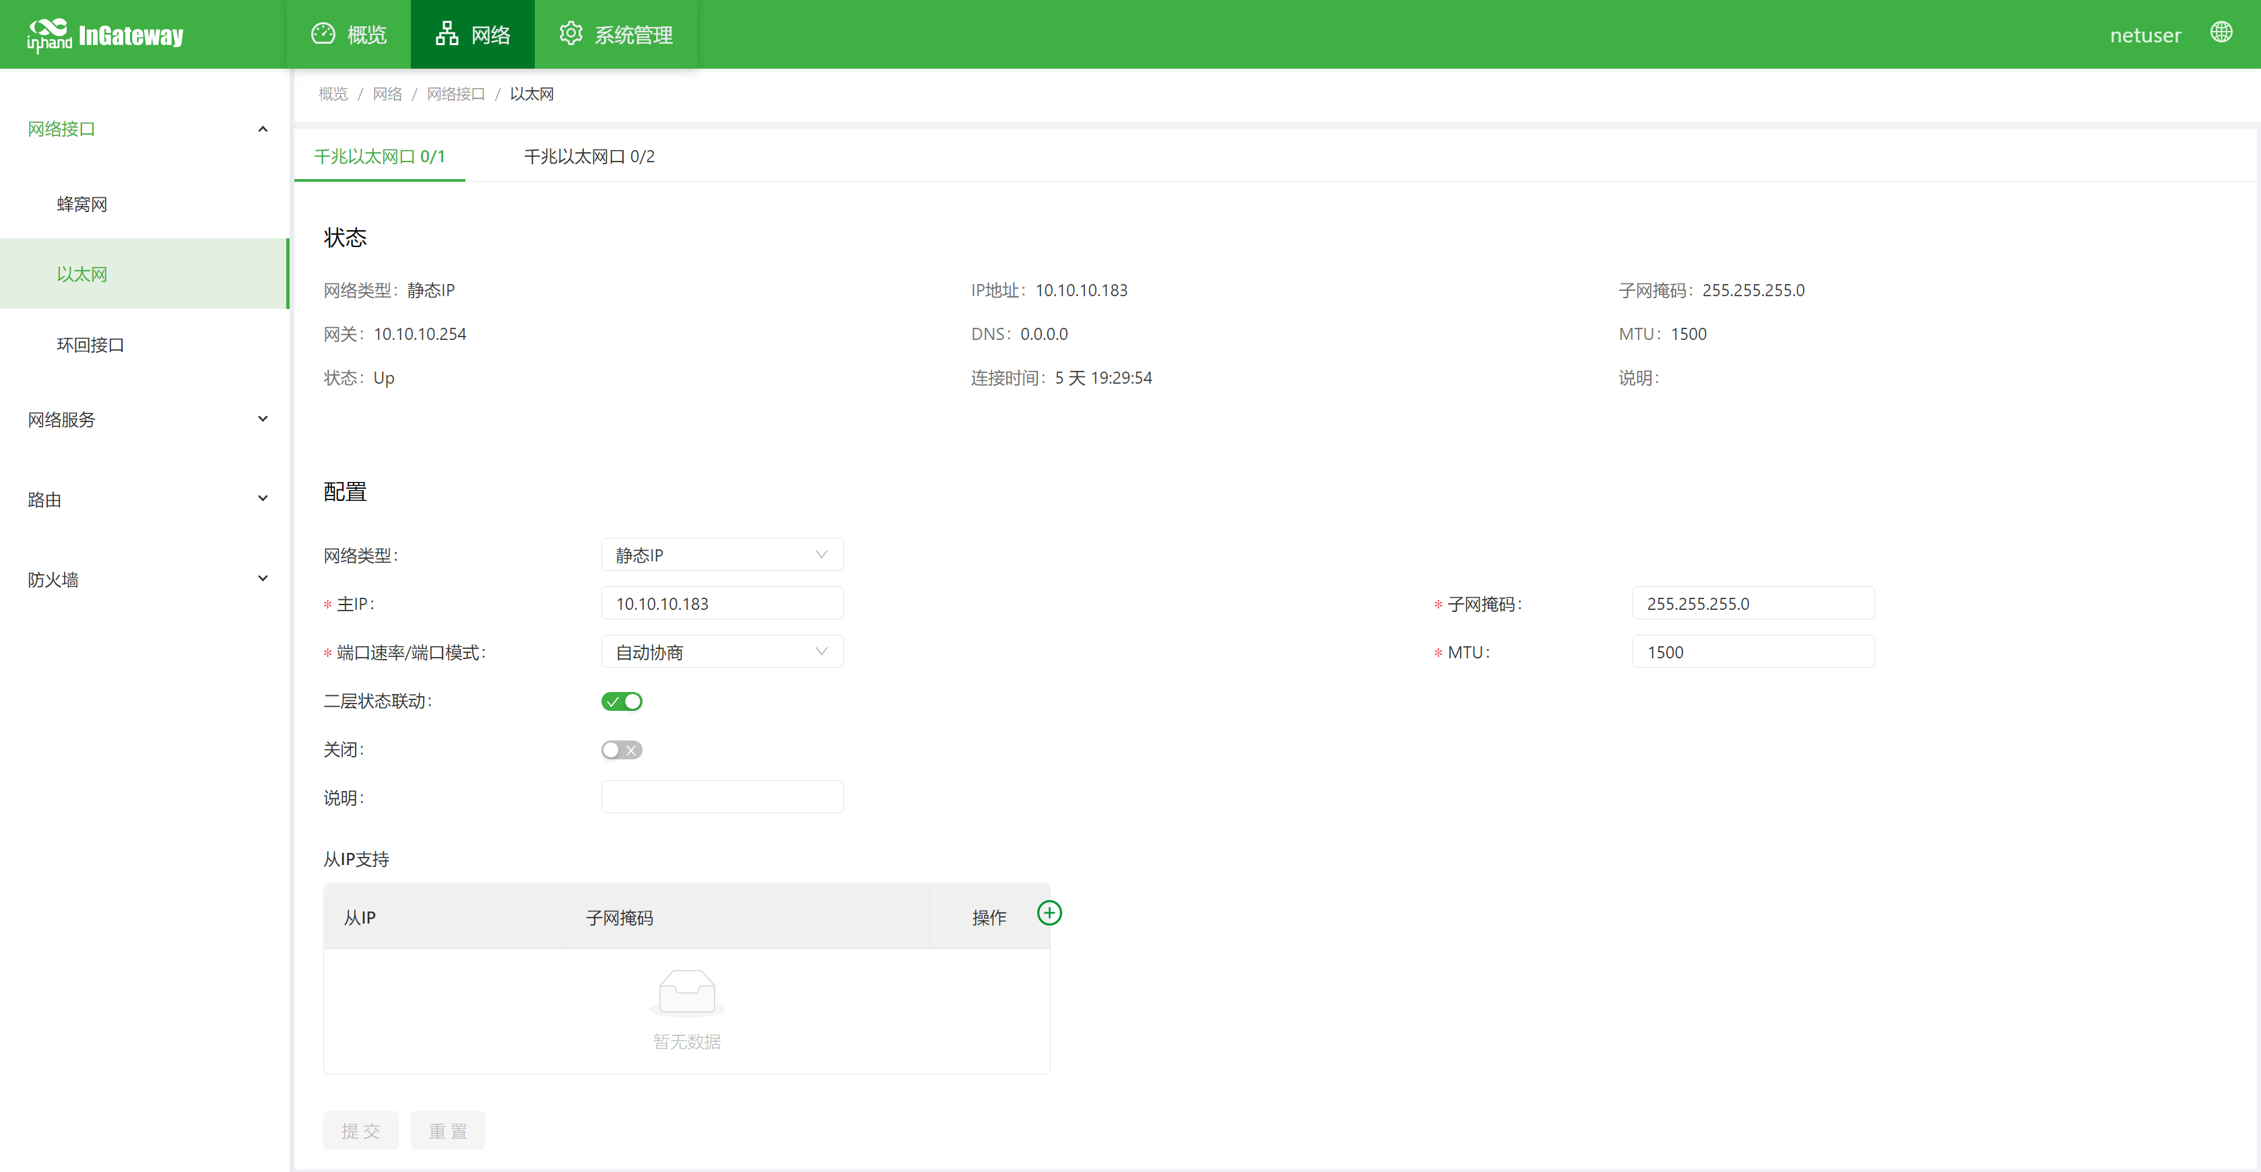
Task: Click the 说明 description input field
Action: [x=721, y=796]
